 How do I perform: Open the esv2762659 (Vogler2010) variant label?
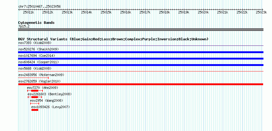[39, 81]
